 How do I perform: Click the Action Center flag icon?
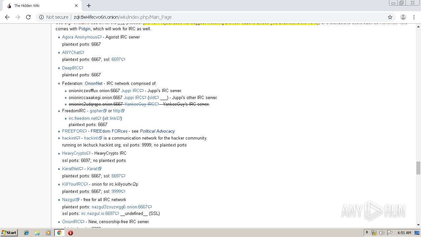390,233
